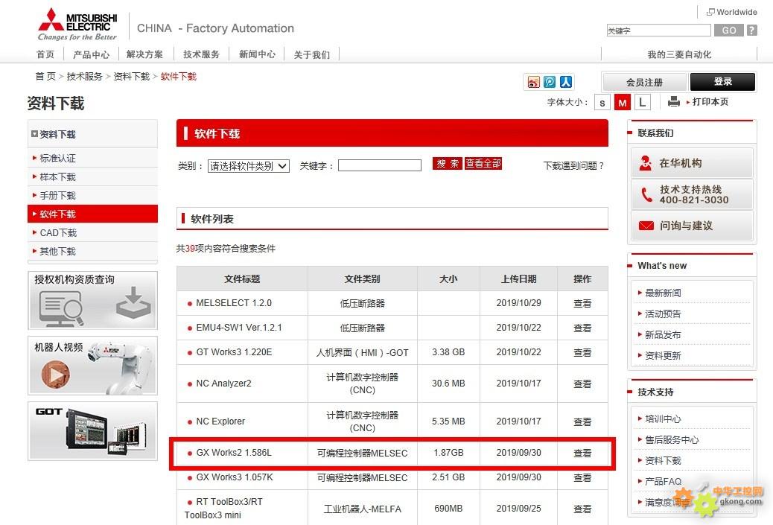
Task: Open the 关于我们 menu
Action: point(311,54)
